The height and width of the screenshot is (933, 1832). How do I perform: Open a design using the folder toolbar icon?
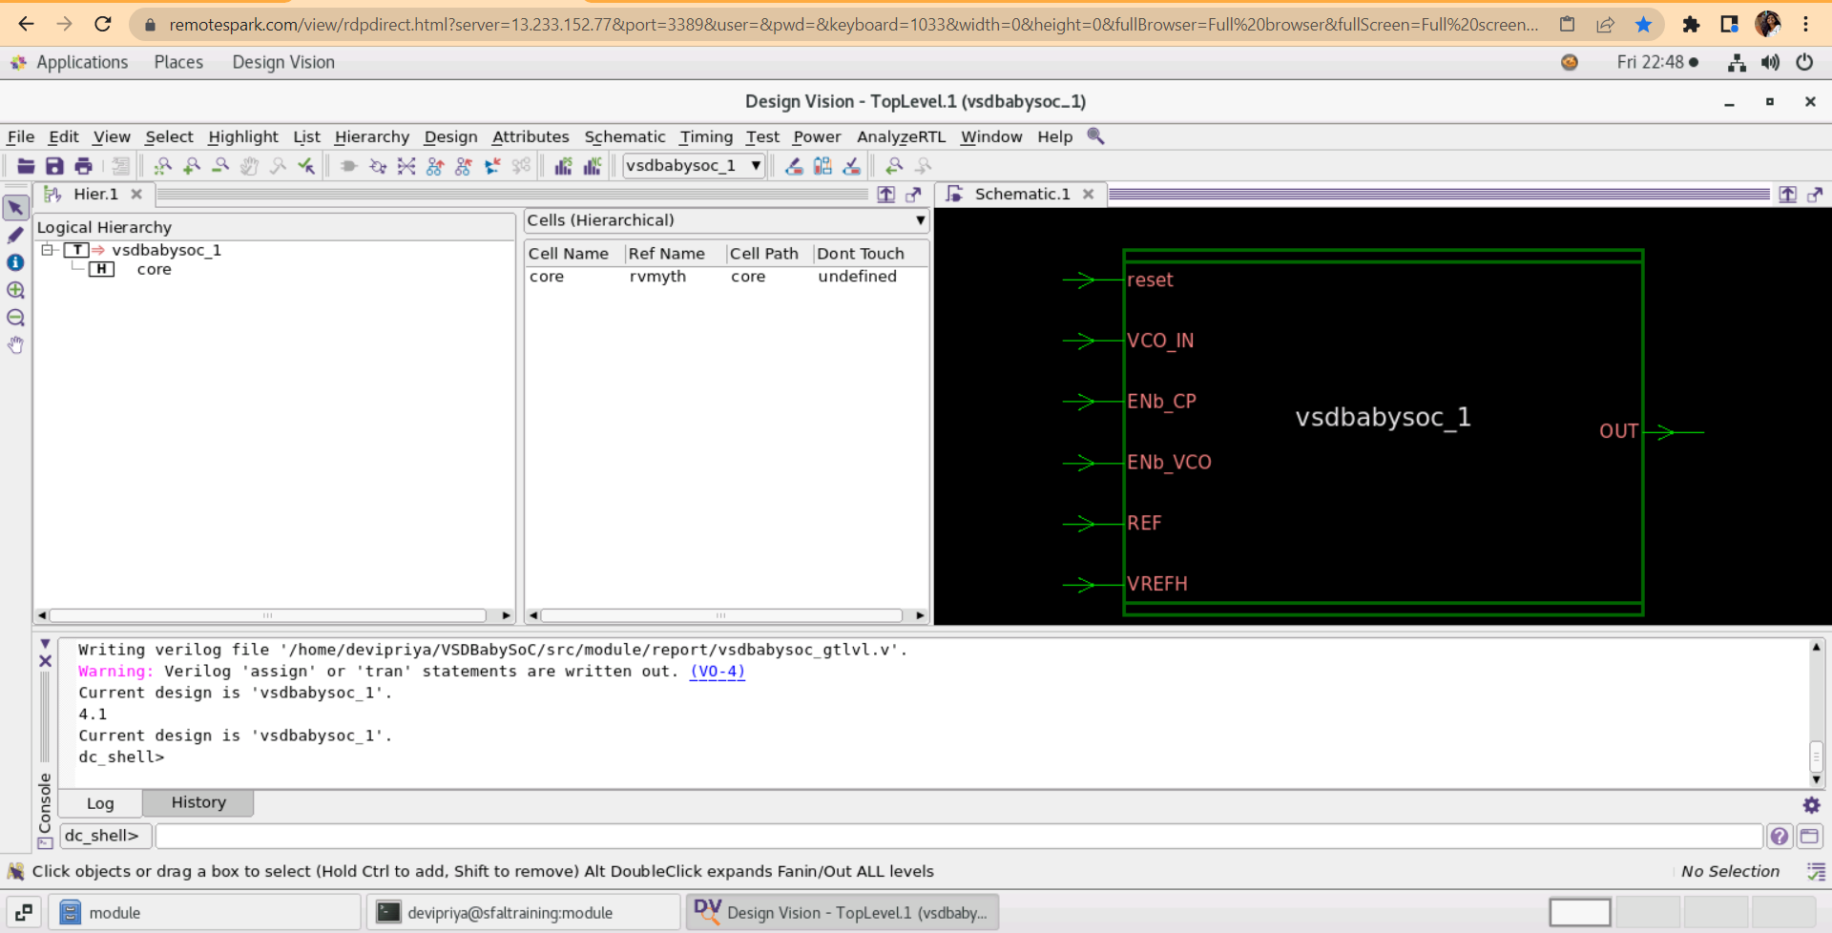pos(25,165)
